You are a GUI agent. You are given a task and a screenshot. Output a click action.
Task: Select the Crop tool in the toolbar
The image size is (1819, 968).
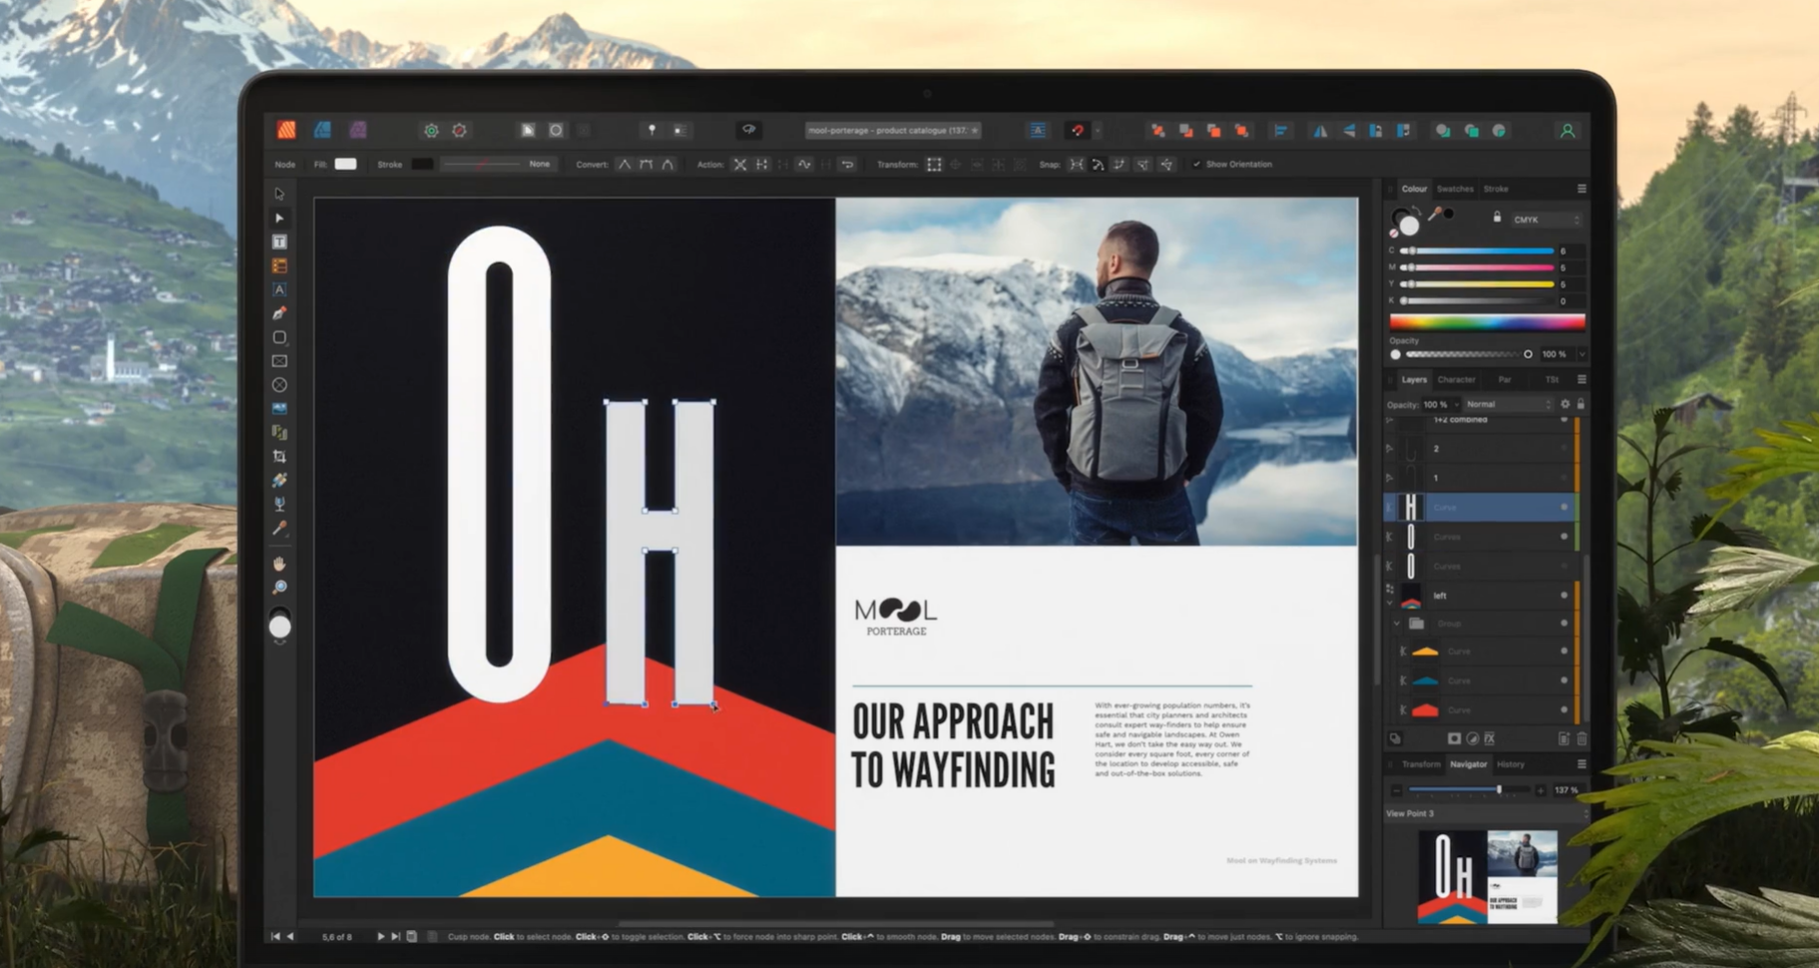279,456
